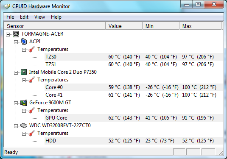Image resolution: width=227 pixels, height=159 pixels.
Task: Collapse the ACPI node
Action: [16, 42]
